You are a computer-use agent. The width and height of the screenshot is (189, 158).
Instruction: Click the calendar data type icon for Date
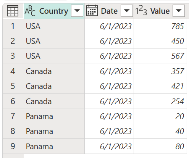pyautogui.click(x=92, y=11)
